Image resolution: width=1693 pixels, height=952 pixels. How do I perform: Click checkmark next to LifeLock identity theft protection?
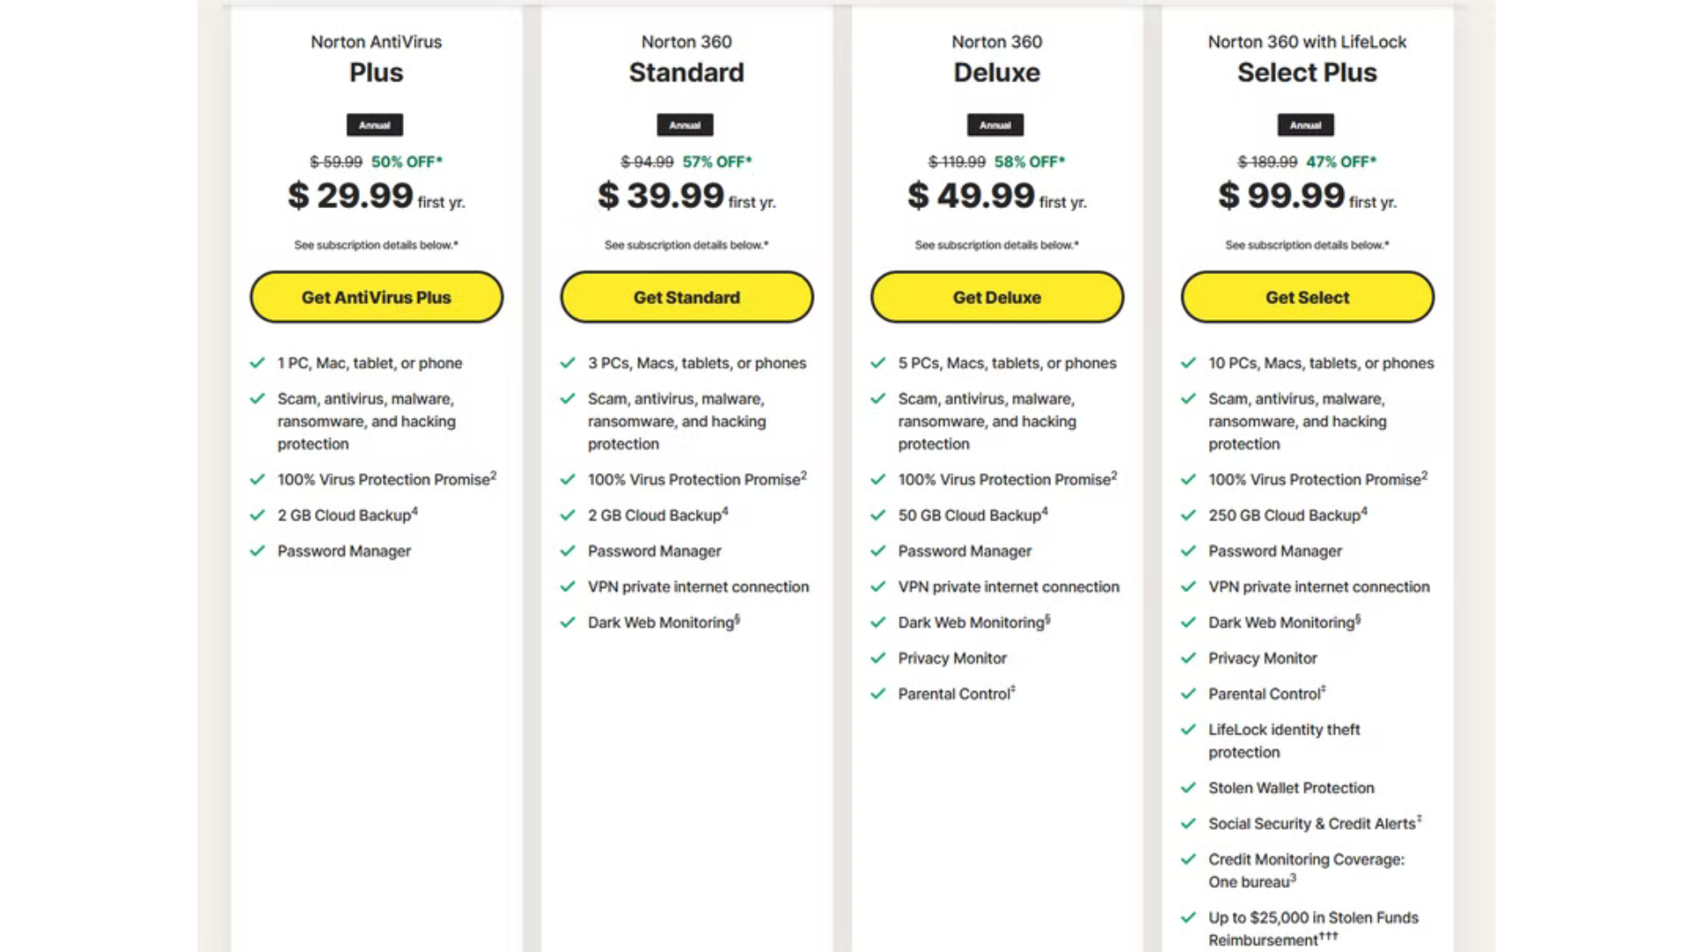pyautogui.click(x=1189, y=730)
